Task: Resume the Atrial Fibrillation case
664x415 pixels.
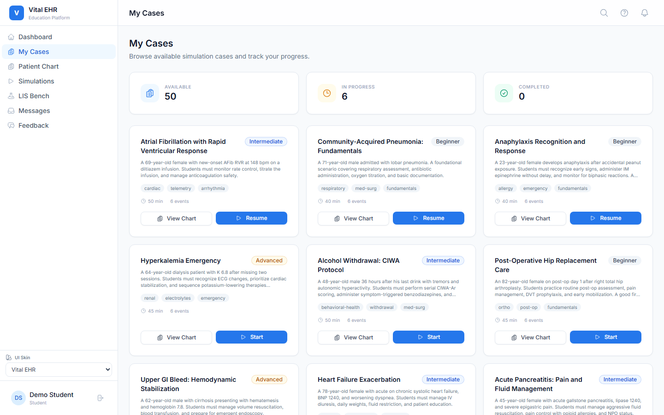Action: click(251, 218)
